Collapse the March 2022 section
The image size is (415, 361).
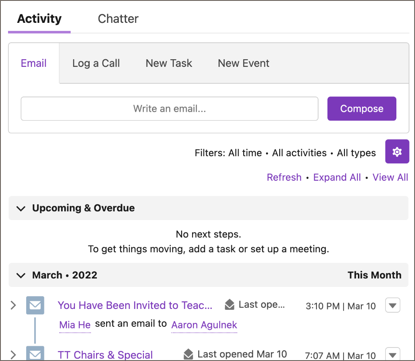pos(21,276)
